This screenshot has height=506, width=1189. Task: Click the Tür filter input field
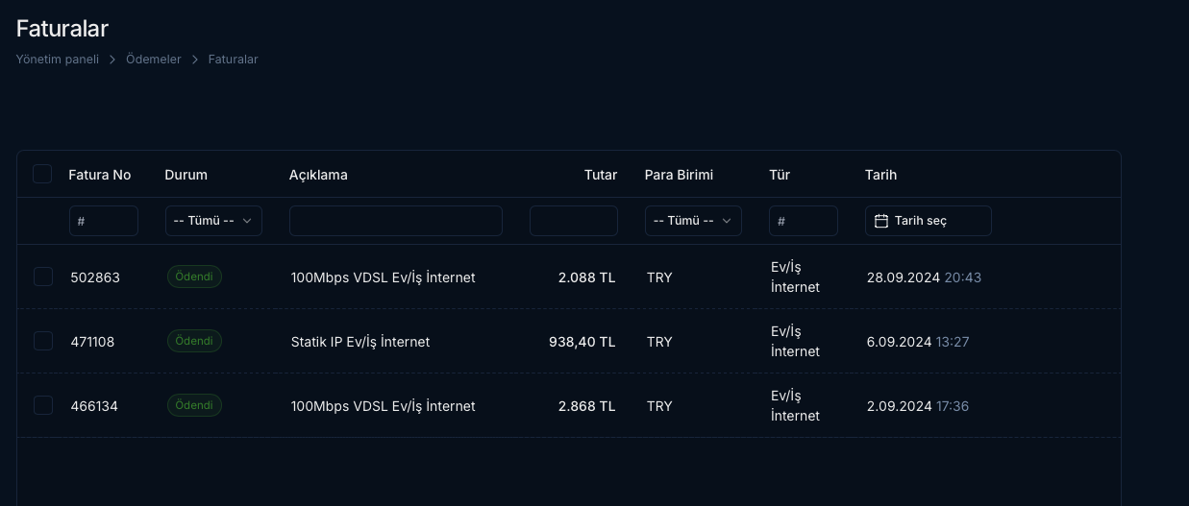point(804,221)
